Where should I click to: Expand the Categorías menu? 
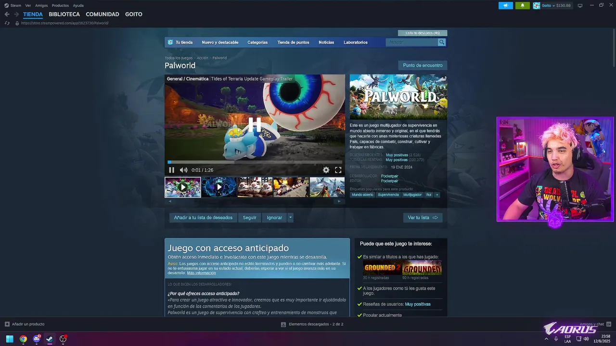[257, 42]
